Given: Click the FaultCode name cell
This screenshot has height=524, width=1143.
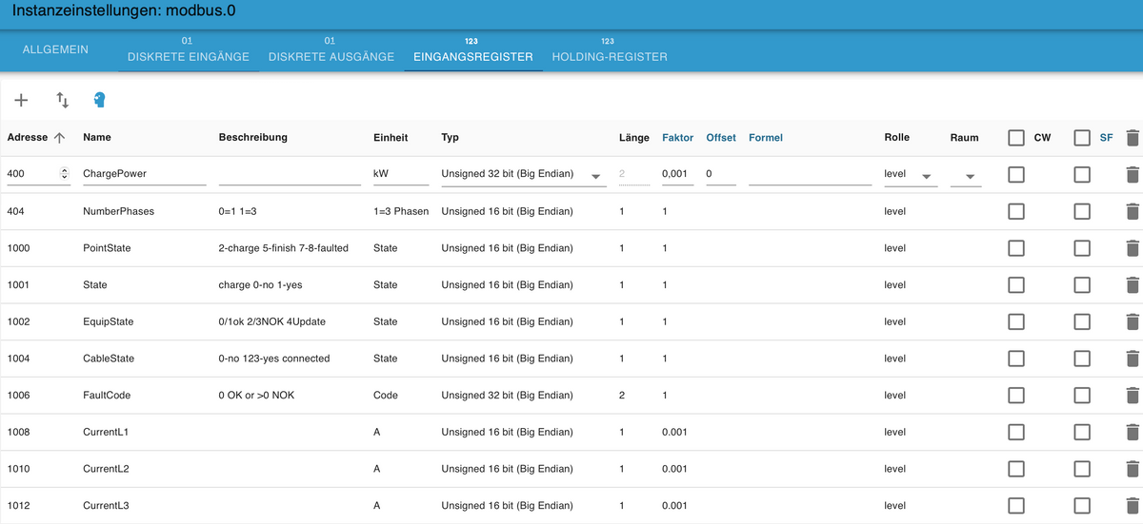Looking at the screenshot, I should 107,395.
